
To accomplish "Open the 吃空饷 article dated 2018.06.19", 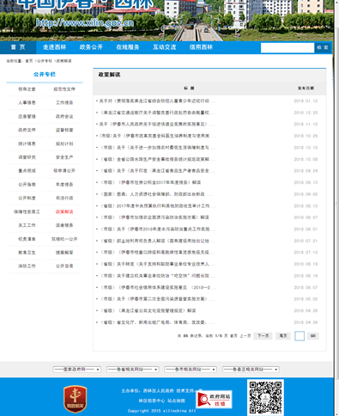I will point(157,276).
